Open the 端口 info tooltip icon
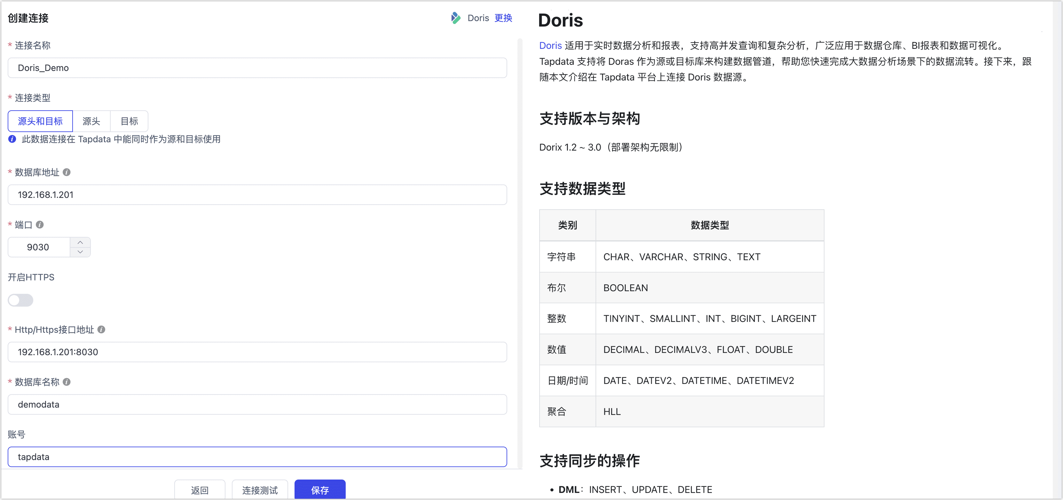The image size is (1063, 500). click(40, 225)
